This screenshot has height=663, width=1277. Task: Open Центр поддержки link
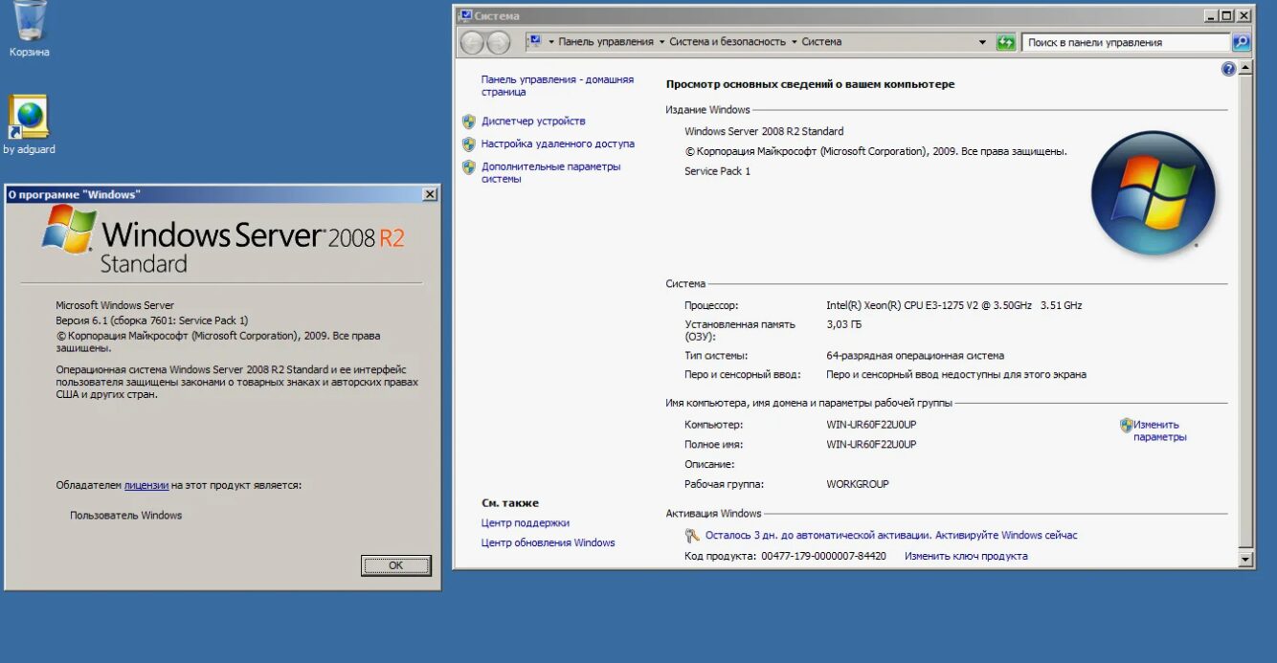coord(526,523)
